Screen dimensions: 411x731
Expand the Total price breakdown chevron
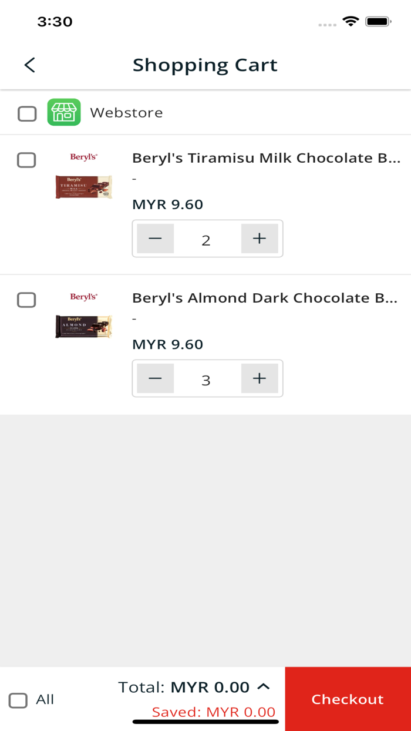tap(264, 686)
